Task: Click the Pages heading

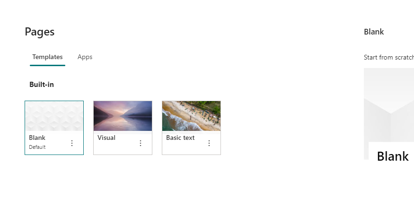Action: (40, 32)
